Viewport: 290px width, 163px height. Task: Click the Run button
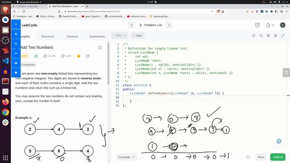[x=261, y=157]
